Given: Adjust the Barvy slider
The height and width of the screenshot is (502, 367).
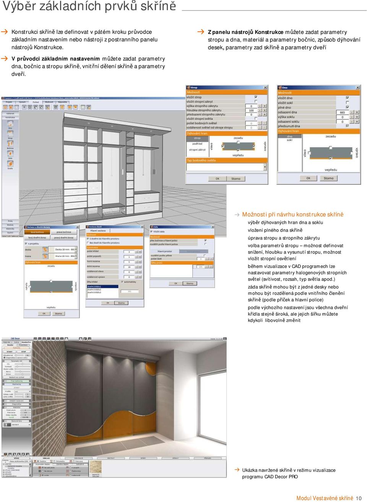Looking at the screenshot, I should tap(22, 372).
